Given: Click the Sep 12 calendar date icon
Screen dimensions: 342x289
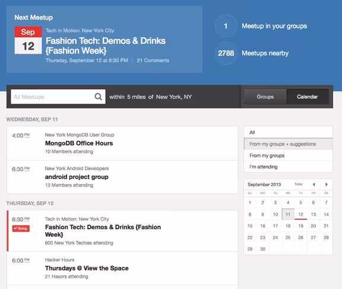Looking at the screenshot, I should pyautogui.click(x=28, y=40).
